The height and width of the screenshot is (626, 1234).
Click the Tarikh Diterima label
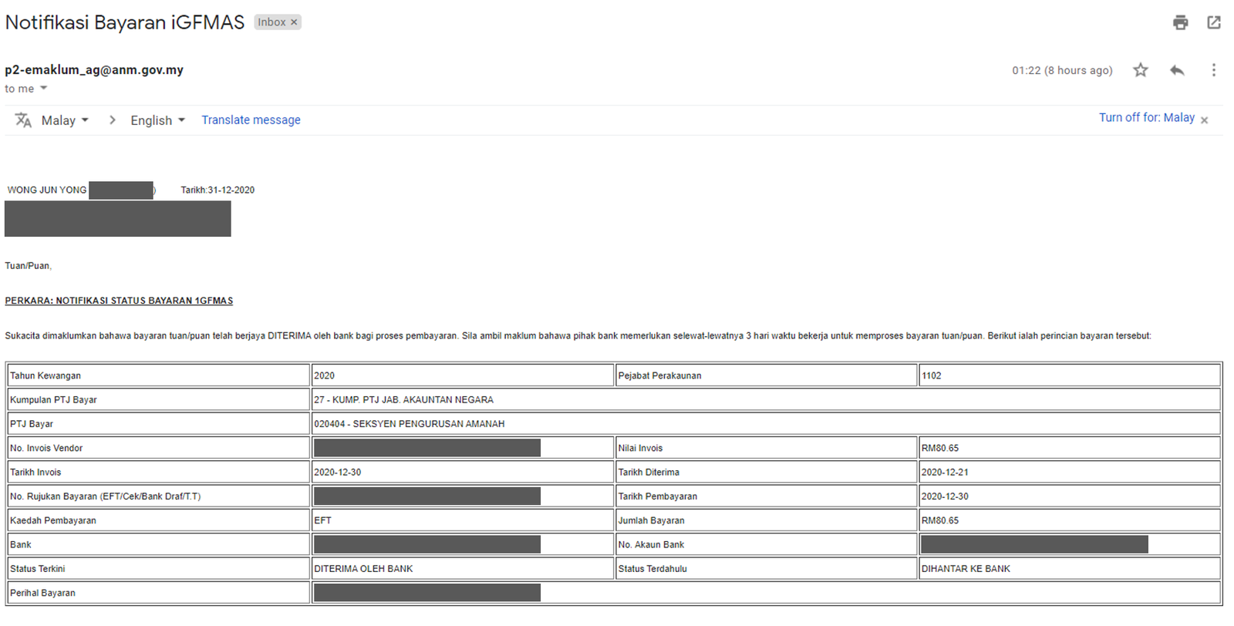649,472
